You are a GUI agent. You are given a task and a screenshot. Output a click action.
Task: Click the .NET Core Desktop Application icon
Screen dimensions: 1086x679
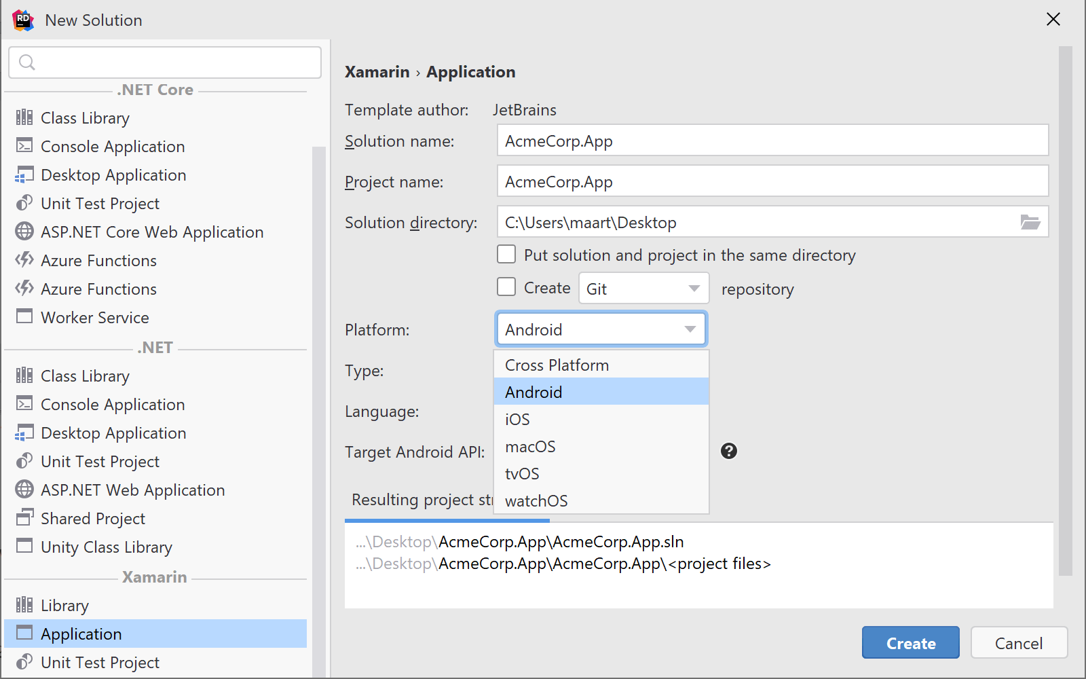(x=24, y=175)
